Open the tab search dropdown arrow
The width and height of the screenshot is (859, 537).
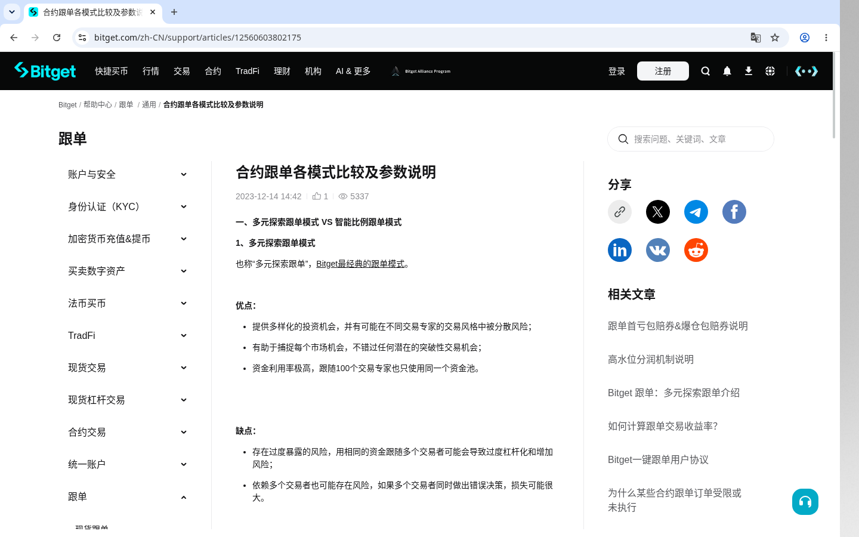(12, 12)
